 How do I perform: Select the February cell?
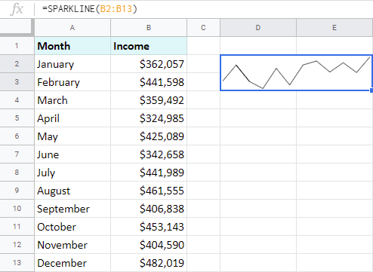point(72,82)
